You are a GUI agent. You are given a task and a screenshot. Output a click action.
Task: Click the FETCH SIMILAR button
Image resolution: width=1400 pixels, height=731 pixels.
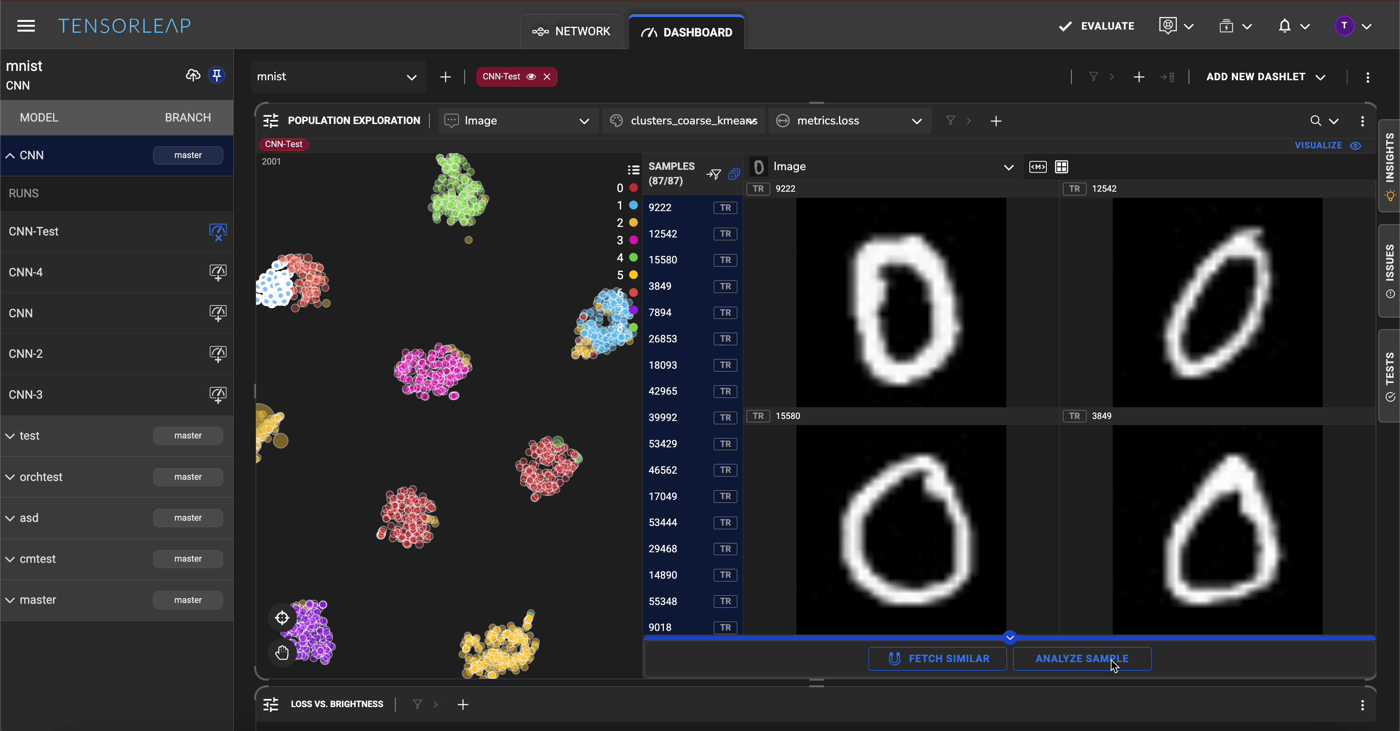coord(937,658)
